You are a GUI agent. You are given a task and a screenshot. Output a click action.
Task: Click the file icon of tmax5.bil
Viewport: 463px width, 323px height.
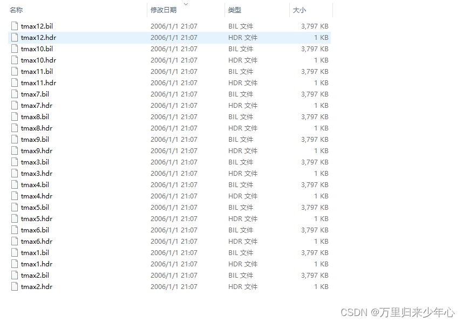point(15,208)
